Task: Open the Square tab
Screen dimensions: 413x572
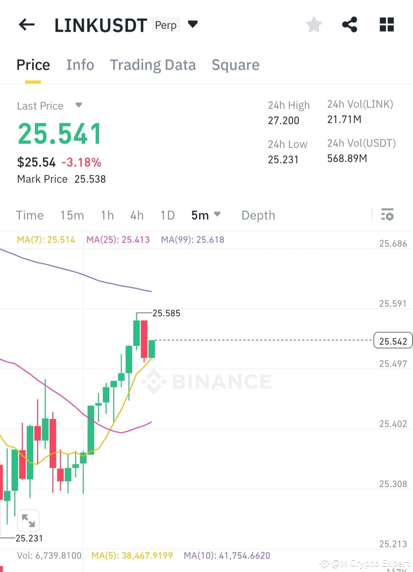Action: (x=236, y=65)
